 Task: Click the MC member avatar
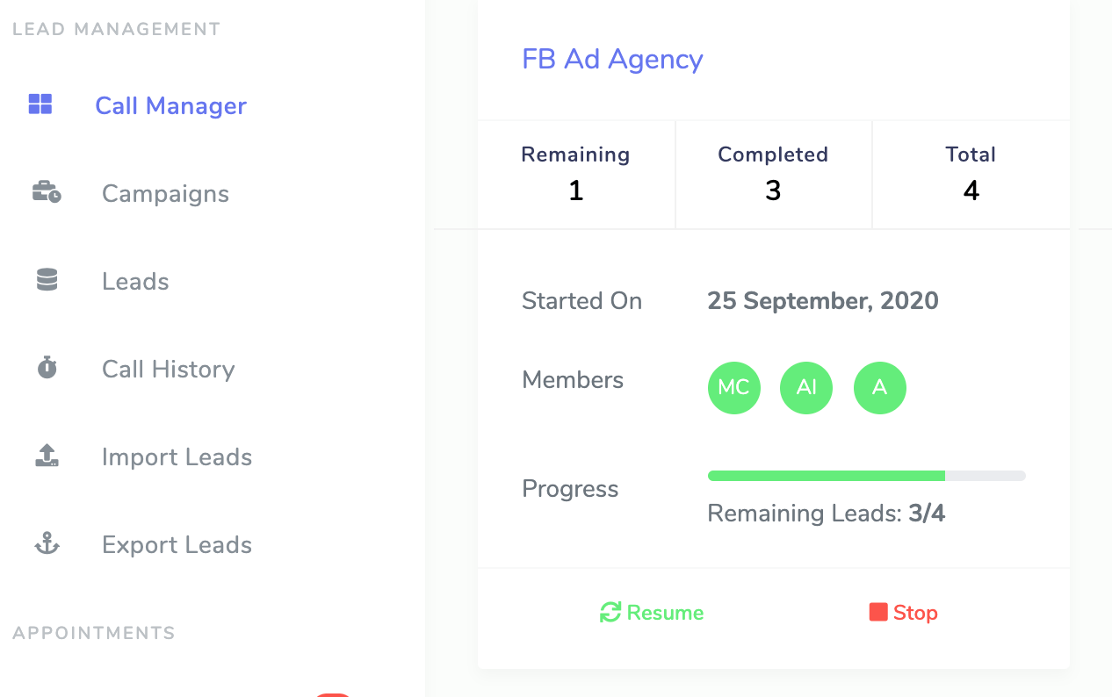(x=733, y=388)
